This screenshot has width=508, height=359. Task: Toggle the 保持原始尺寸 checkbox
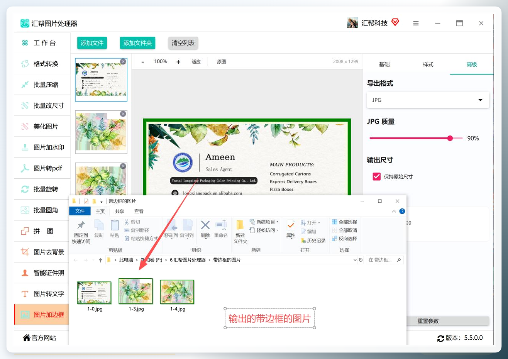[x=377, y=176]
